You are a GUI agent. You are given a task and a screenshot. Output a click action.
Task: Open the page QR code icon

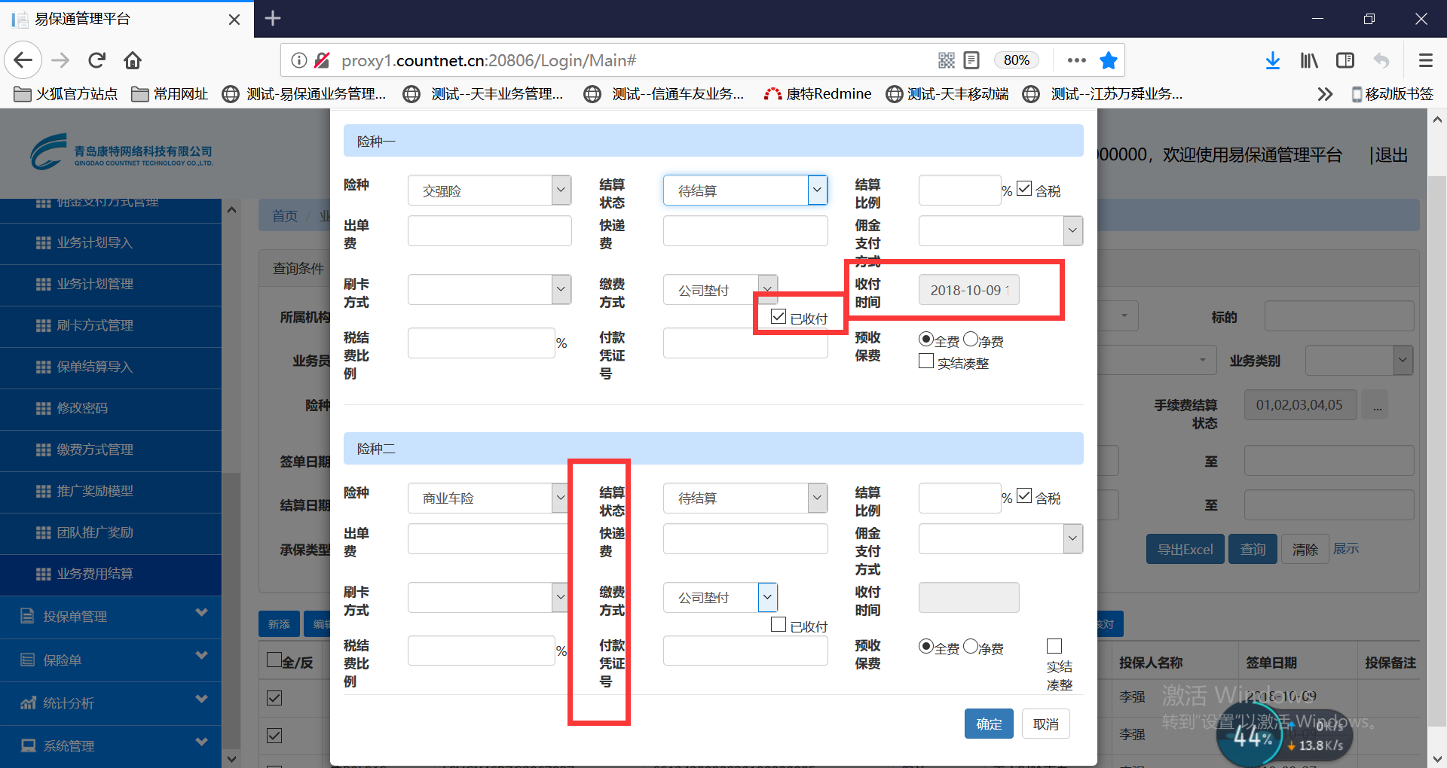pos(947,60)
